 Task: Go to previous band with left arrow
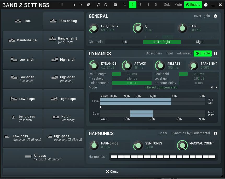pyautogui.click(x=74, y=5)
